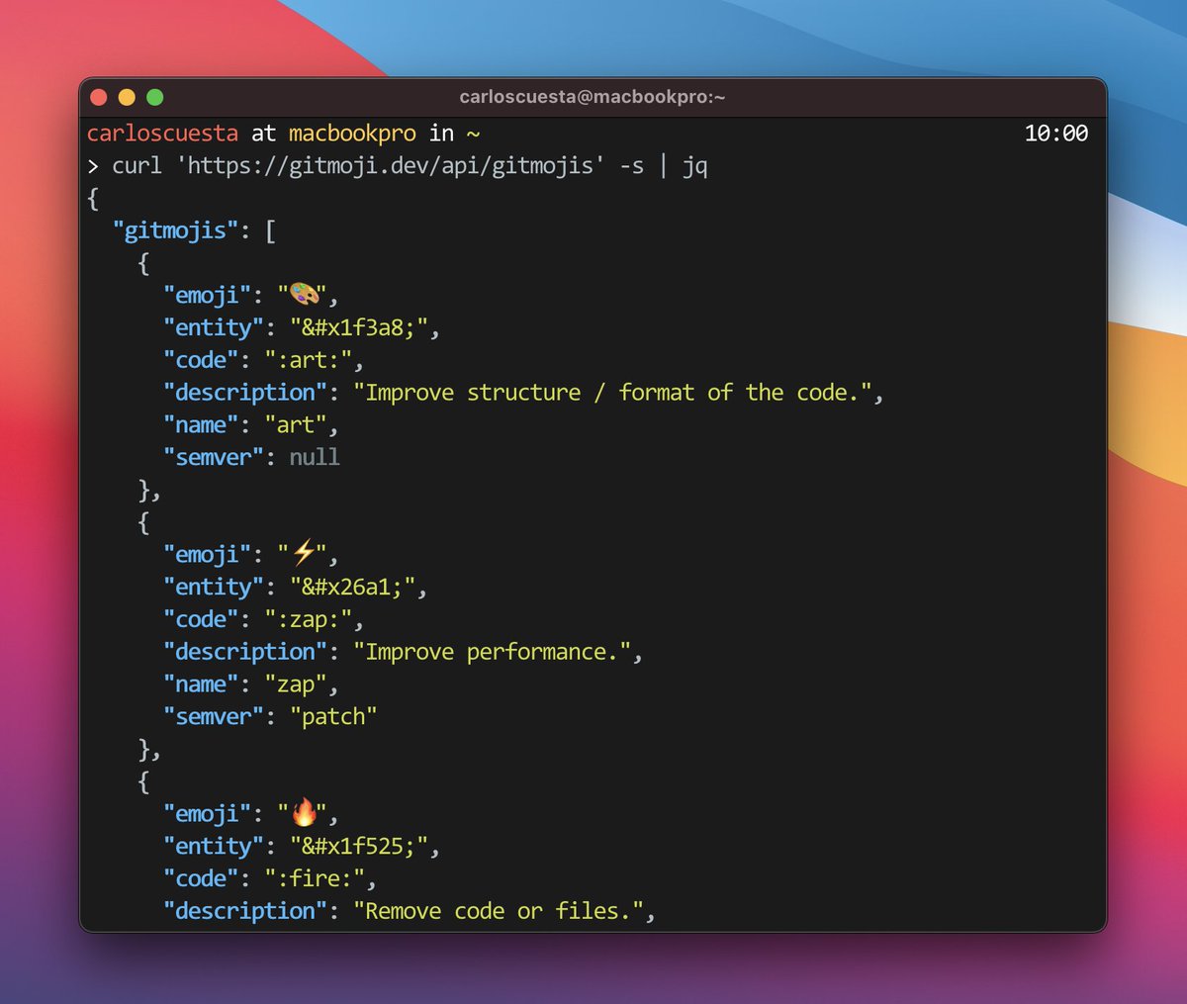This screenshot has height=1004, width=1187.
Task: Click the semver value "patch"
Action: (x=333, y=717)
